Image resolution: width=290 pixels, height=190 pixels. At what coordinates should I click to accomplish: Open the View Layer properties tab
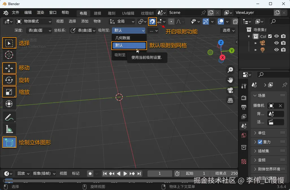(x=244, y=116)
